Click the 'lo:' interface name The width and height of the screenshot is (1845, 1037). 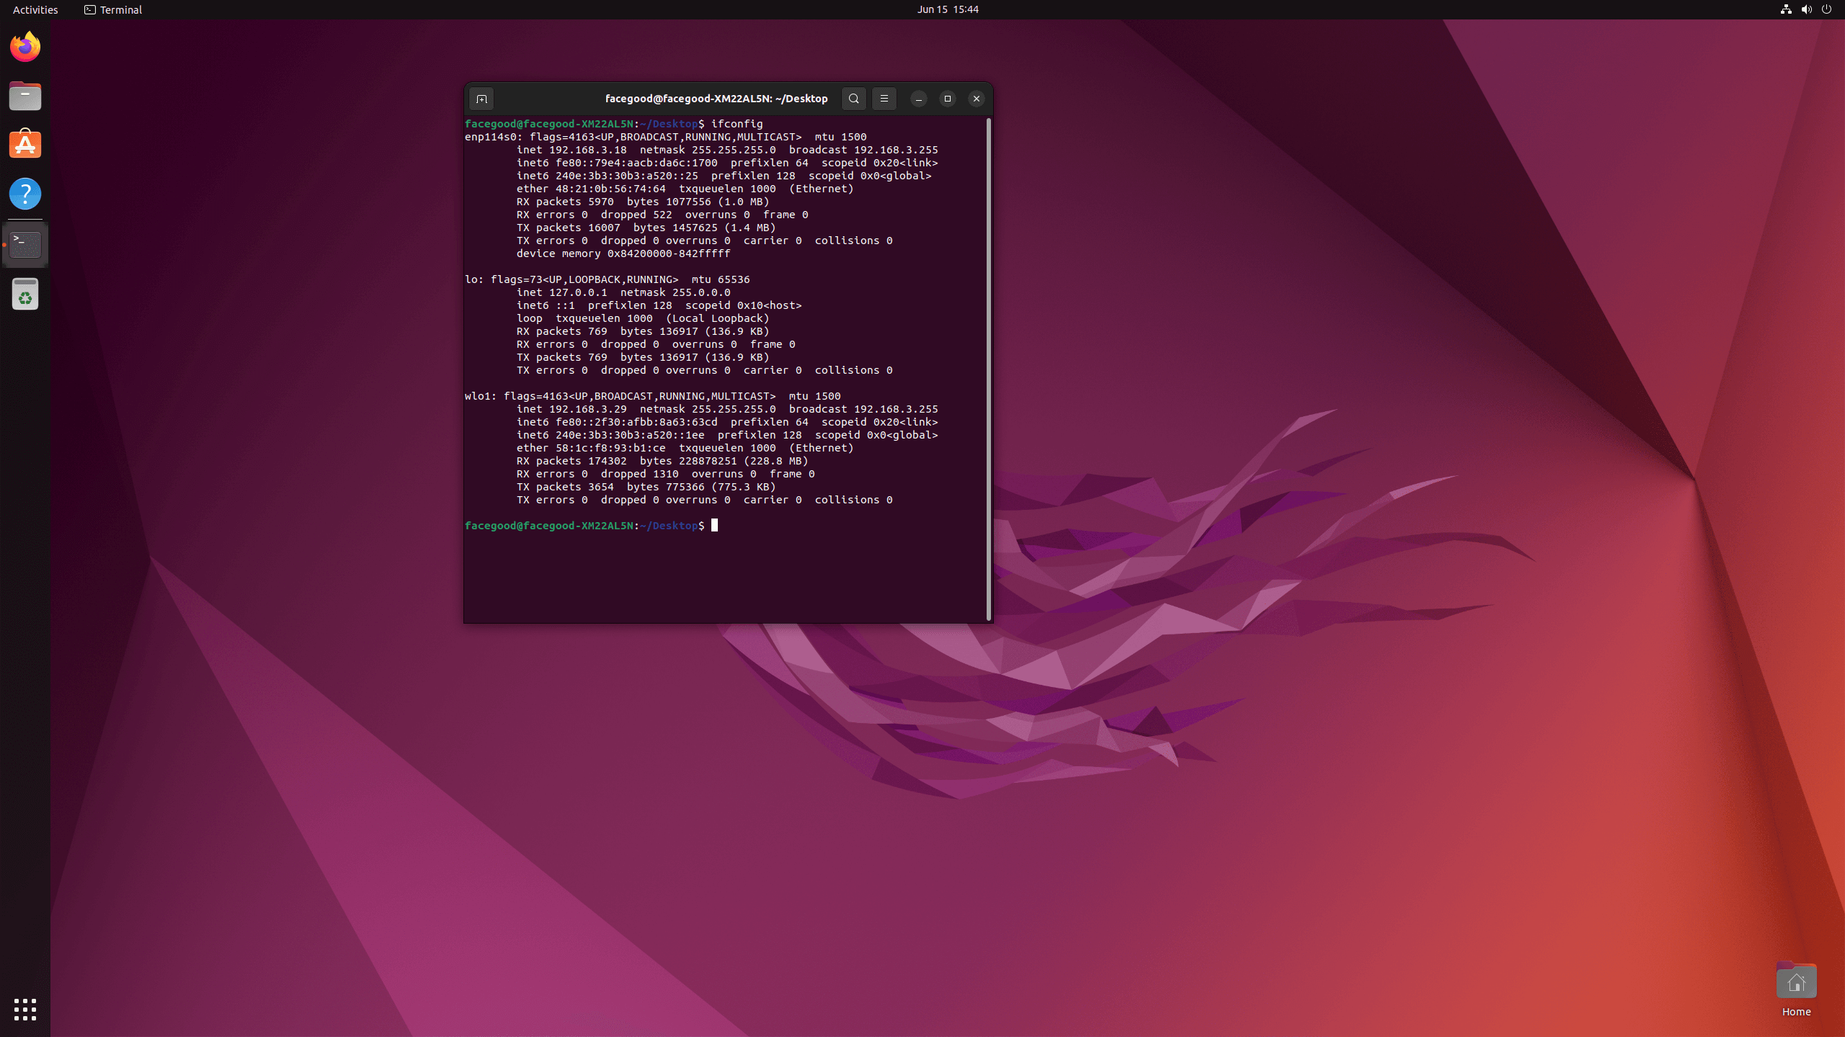(x=474, y=279)
